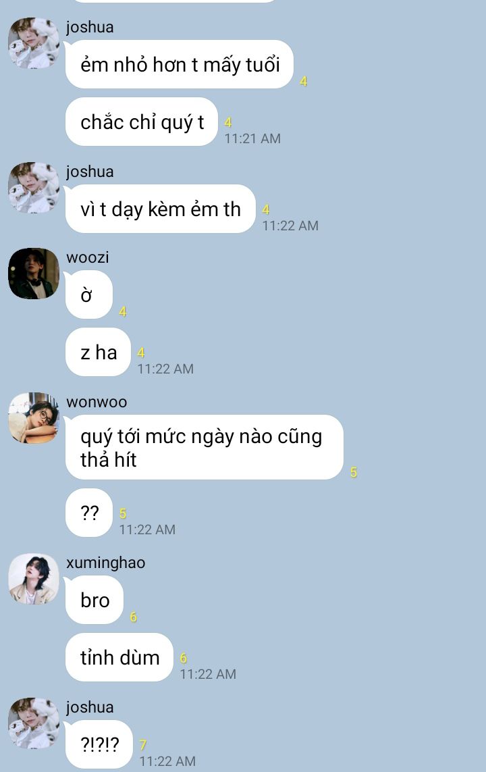This screenshot has height=772, width=486.
Task: Tap woozi's "ờ" message bubble
Action: tap(89, 294)
